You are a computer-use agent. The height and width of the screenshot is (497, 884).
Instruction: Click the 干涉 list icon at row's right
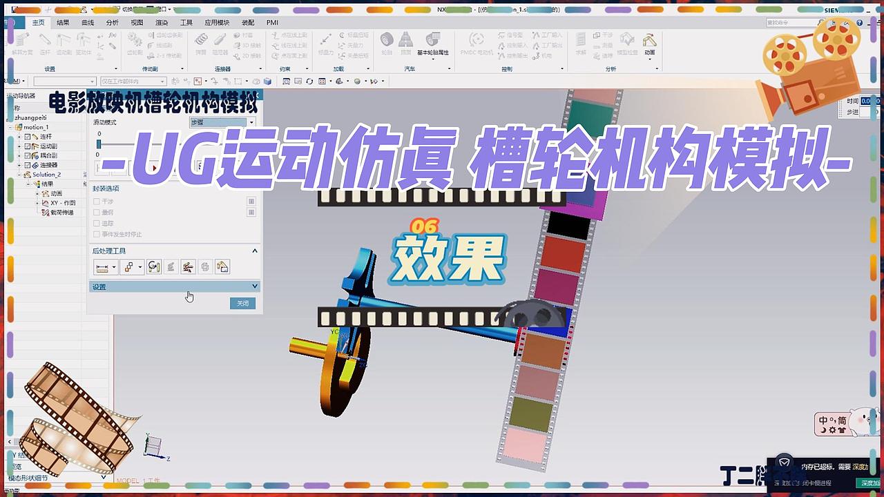[251, 202]
